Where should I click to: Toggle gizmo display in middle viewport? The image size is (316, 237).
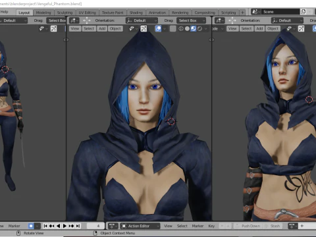144,29
